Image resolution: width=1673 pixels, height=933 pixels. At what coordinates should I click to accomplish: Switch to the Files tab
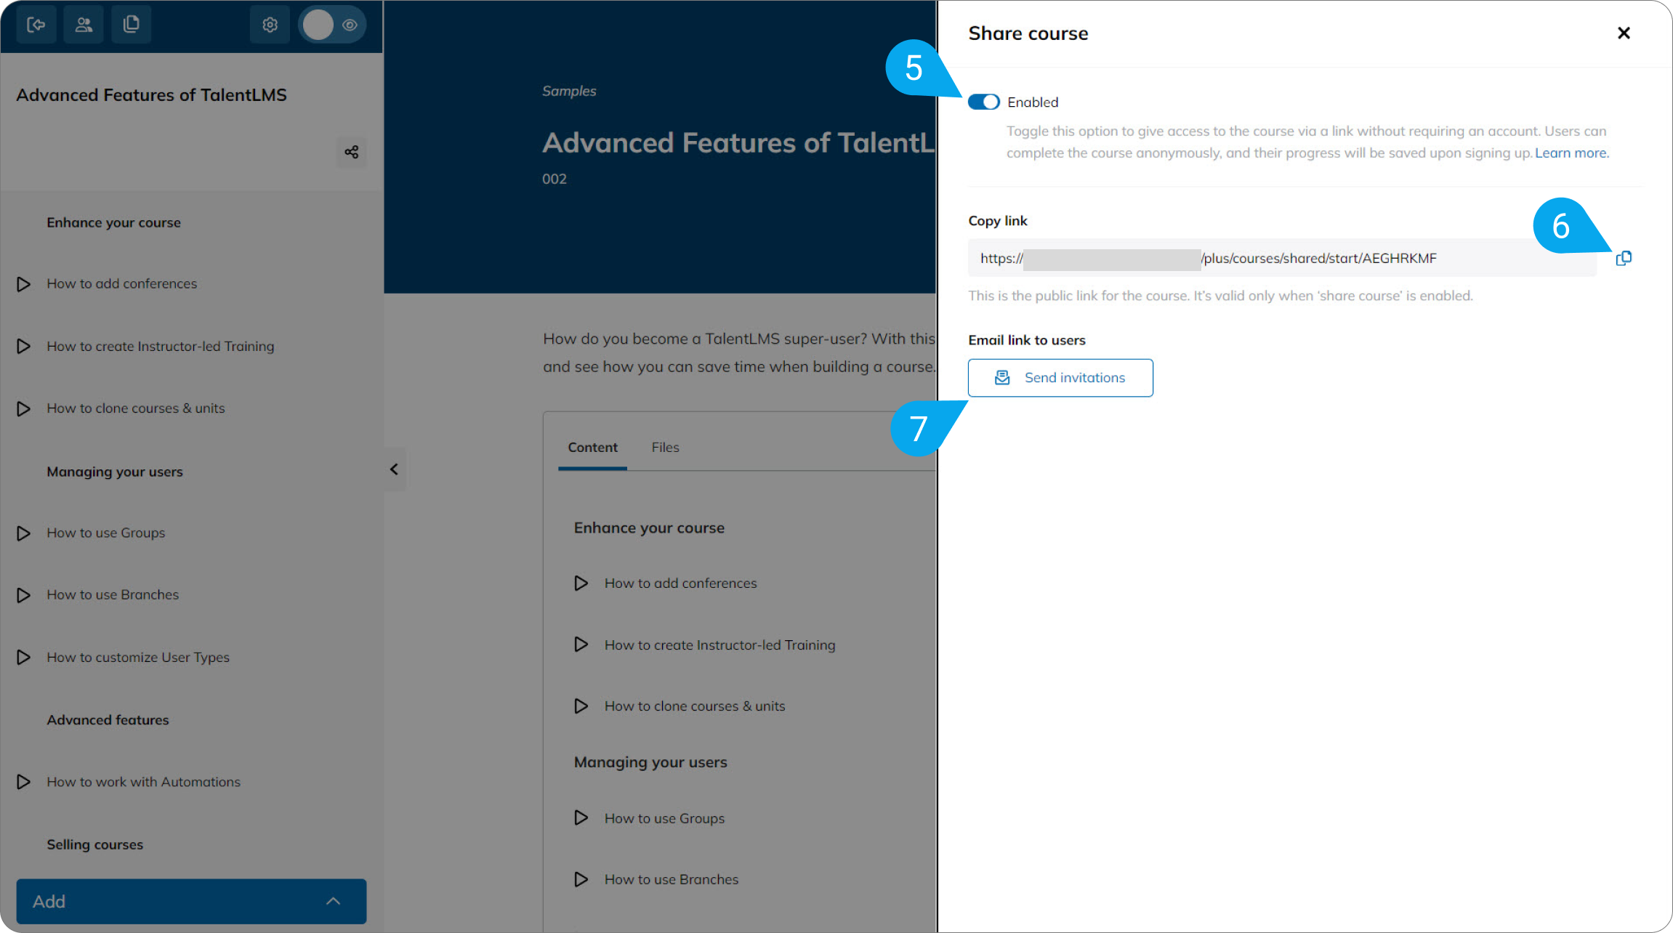[x=665, y=448]
